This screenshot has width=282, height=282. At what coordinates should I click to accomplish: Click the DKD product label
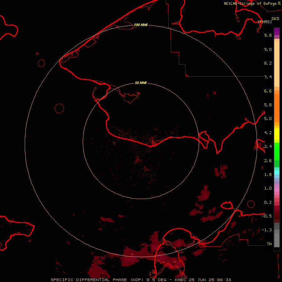pos(275,18)
